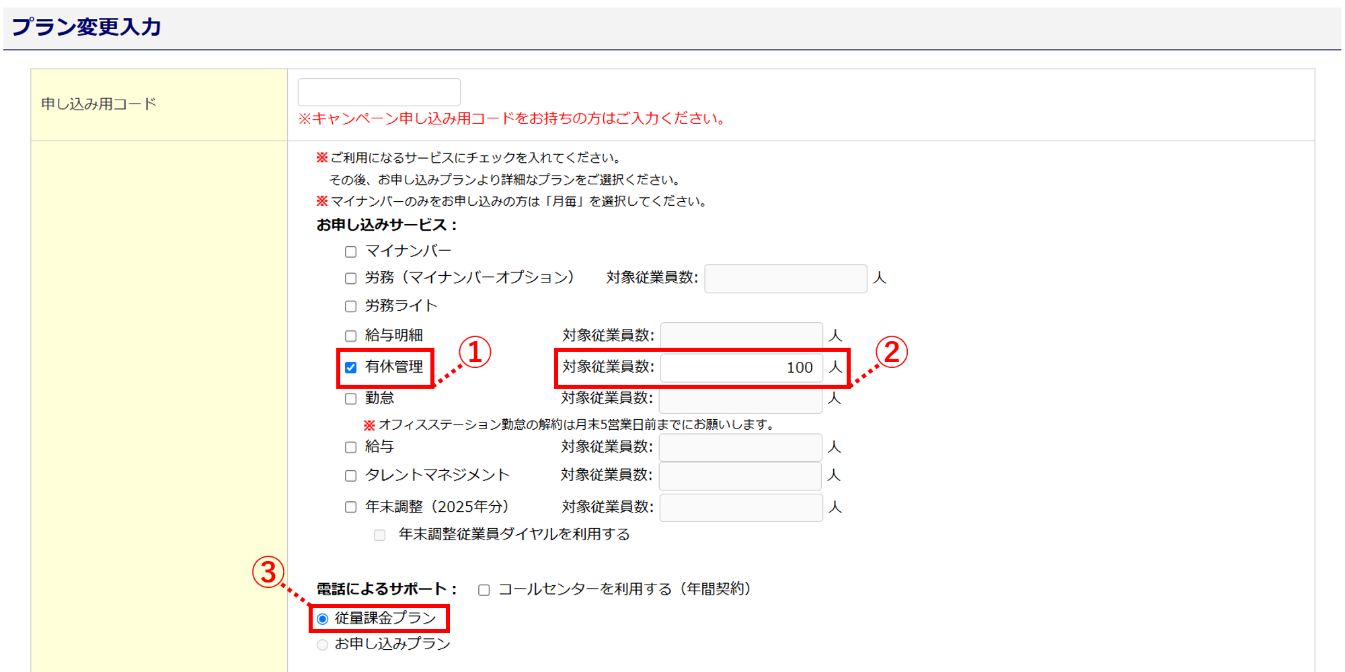Click the 電話によるサポート： label
Viewport: 1345px width, 672px height.
coord(387,589)
